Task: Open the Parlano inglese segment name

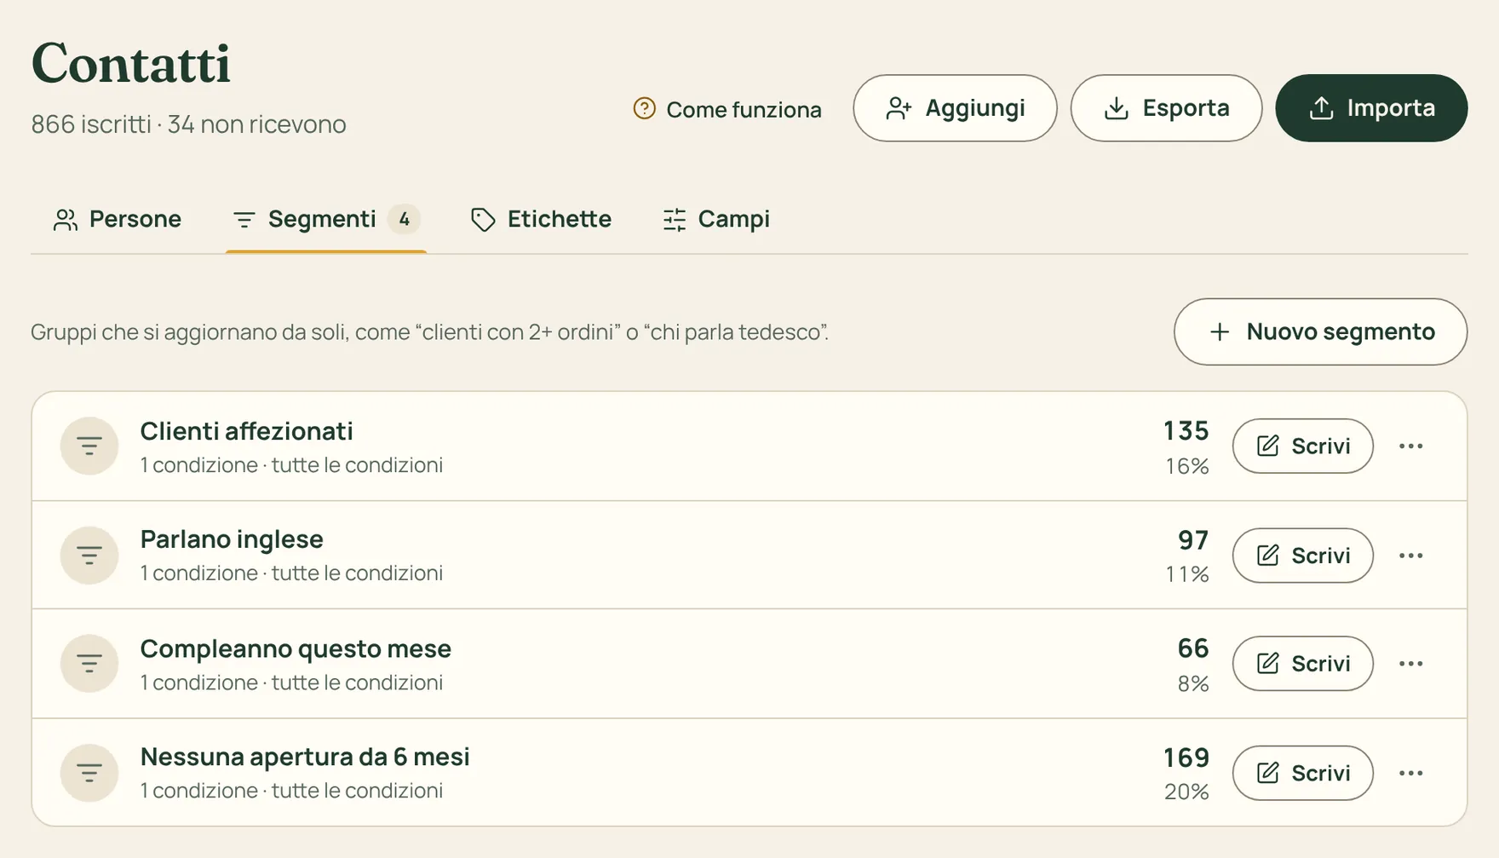Action: tap(232, 539)
